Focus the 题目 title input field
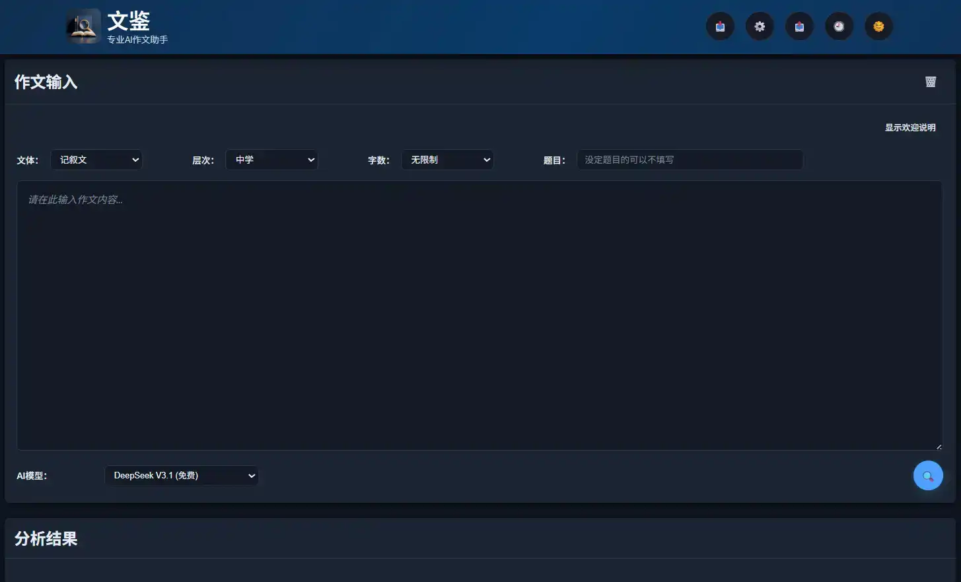Viewport: 961px width, 582px height. tap(690, 160)
